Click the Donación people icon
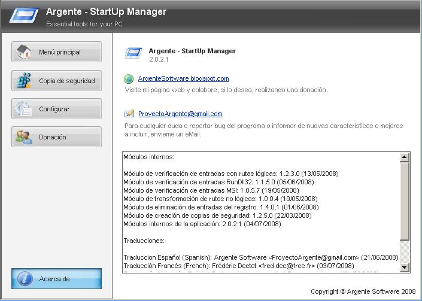Screen dimensions: 422x301 click(24, 137)
